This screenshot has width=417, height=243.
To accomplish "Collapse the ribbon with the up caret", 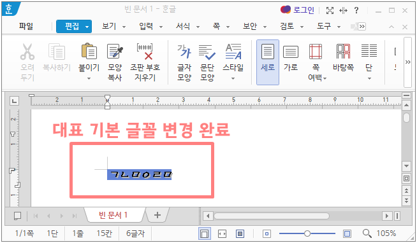I will click(x=391, y=27).
